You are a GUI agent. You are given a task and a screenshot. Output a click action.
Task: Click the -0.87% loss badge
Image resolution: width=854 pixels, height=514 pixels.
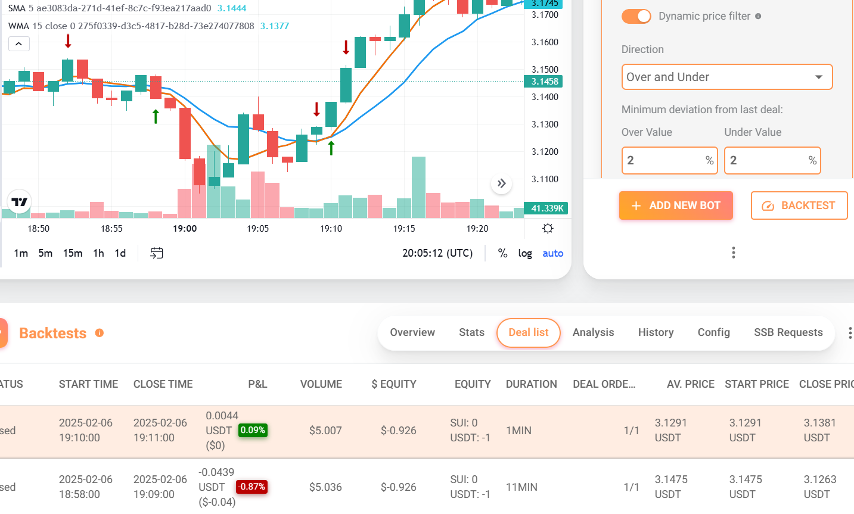click(251, 487)
